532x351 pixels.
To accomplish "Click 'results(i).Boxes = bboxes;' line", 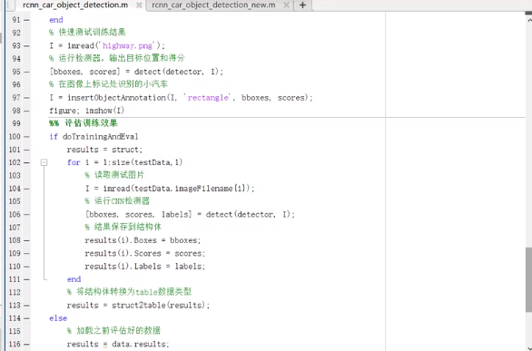I will click(143, 240).
